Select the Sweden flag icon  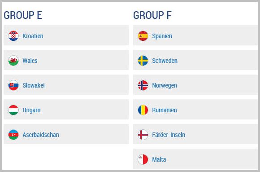143,61
